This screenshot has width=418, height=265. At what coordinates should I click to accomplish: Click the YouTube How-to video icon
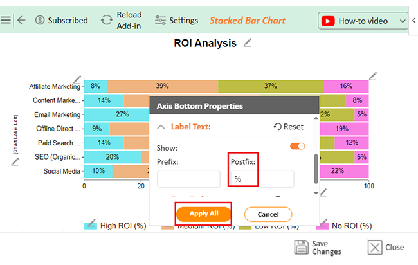[x=328, y=21]
